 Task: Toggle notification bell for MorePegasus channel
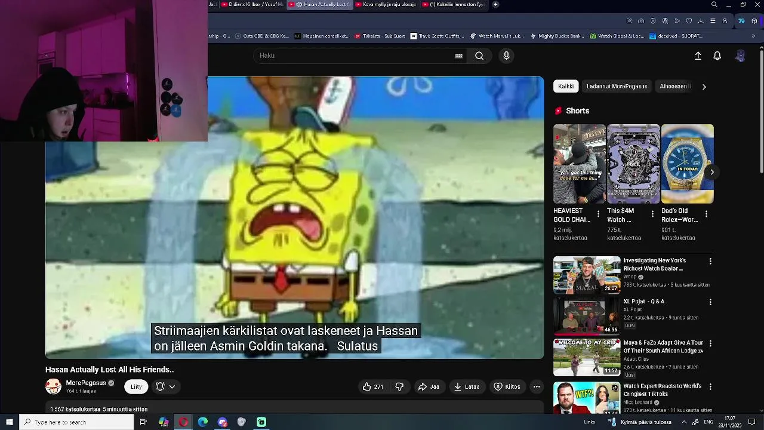(160, 386)
